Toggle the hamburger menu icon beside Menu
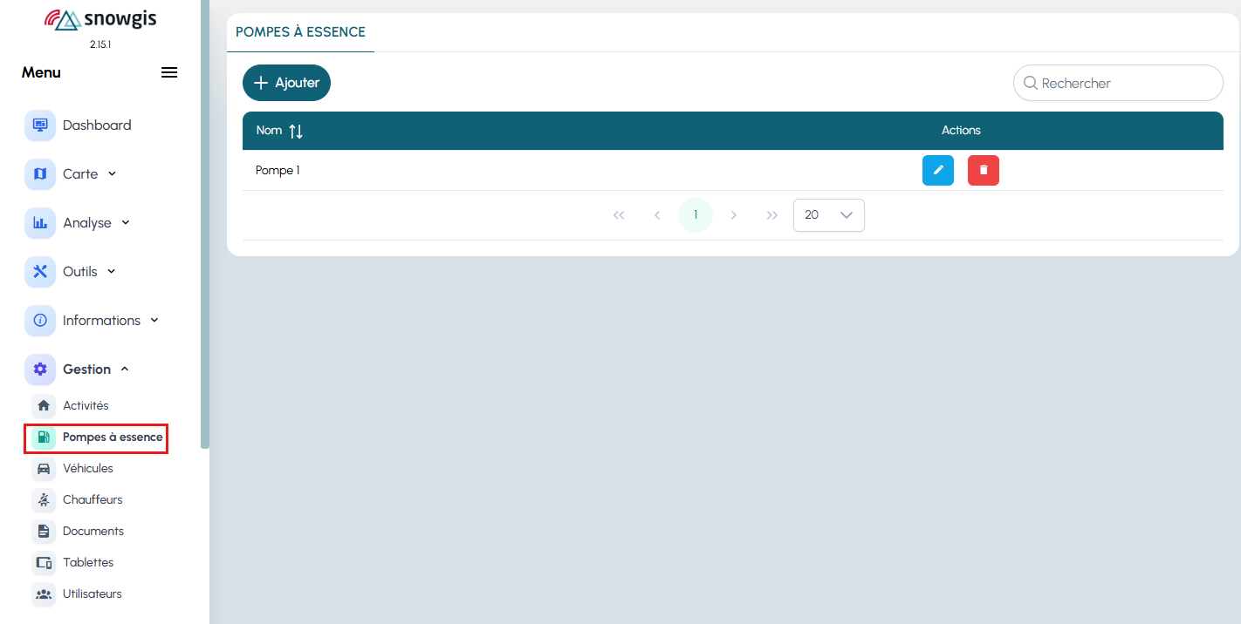1241x624 pixels. [x=169, y=72]
